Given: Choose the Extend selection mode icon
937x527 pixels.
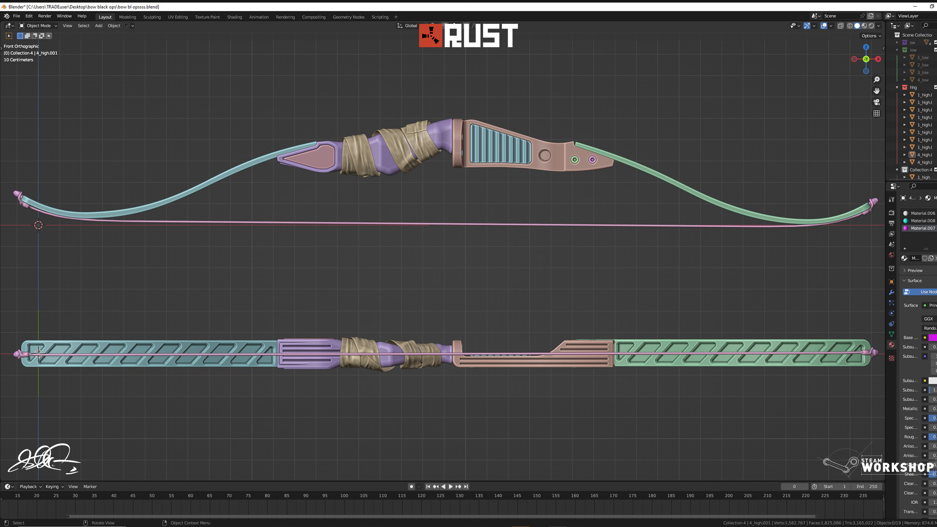Looking at the screenshot, I should coord(27,35).
